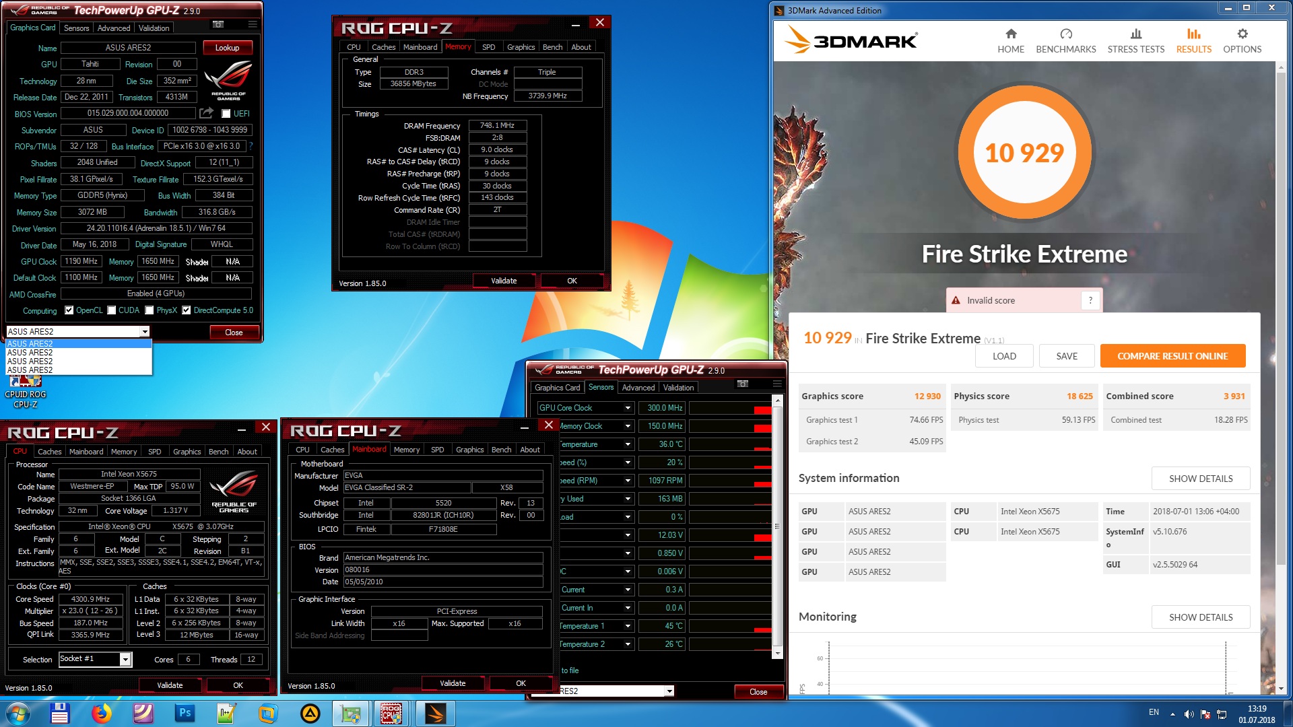Open the floppy disk save app in taskbar
Viewport: 1293px width, 727px height.
coord(59,714)
